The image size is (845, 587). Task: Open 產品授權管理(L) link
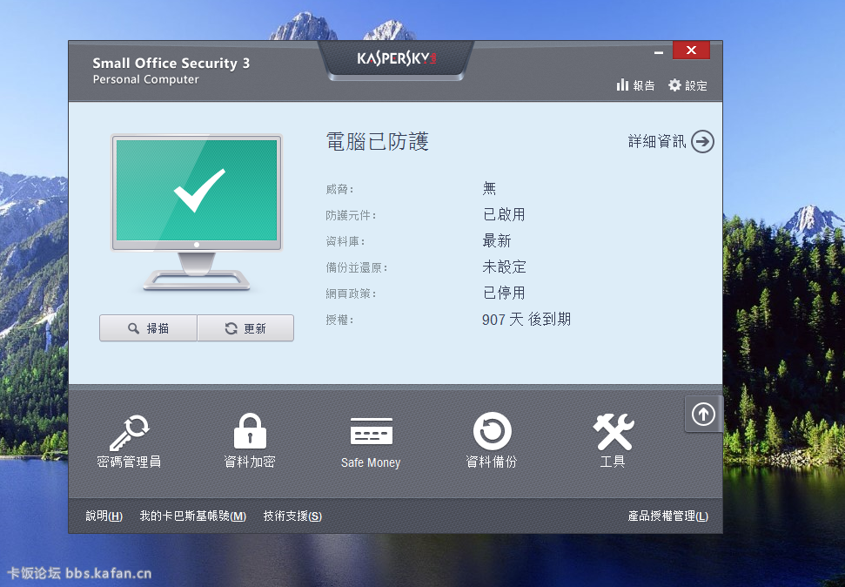coord(668,516)
